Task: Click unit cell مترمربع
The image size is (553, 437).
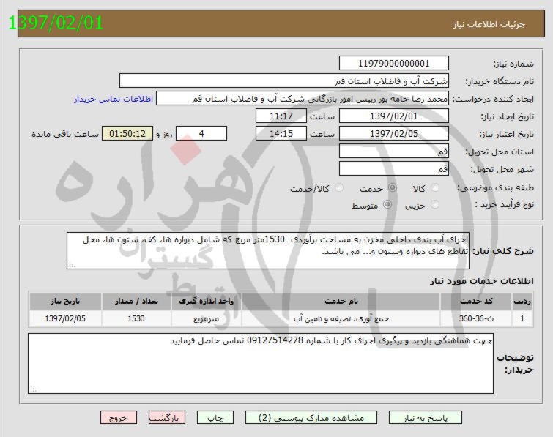Action: pos(207,318)
